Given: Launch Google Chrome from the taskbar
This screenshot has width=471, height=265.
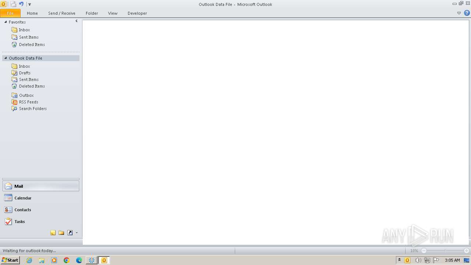Looking at the screenshot, I should [67, 260].
